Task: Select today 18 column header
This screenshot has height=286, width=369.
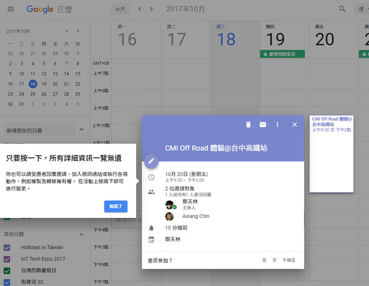Action: pos(226,39)
